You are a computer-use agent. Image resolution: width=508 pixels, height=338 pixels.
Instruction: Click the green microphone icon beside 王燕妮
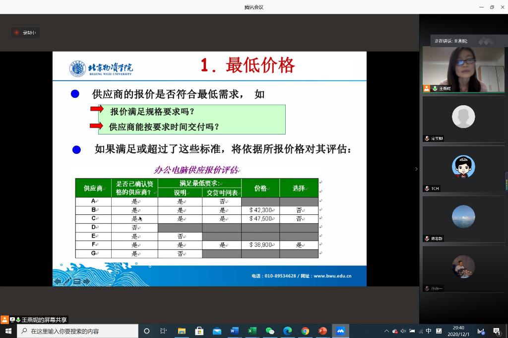(435, 88)
